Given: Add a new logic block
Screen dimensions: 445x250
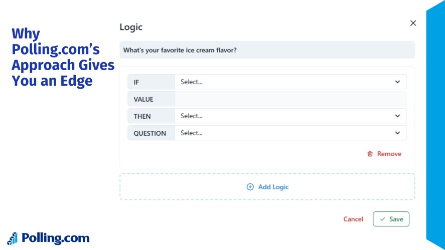Looking at the screenshot, I should (267, 187).
